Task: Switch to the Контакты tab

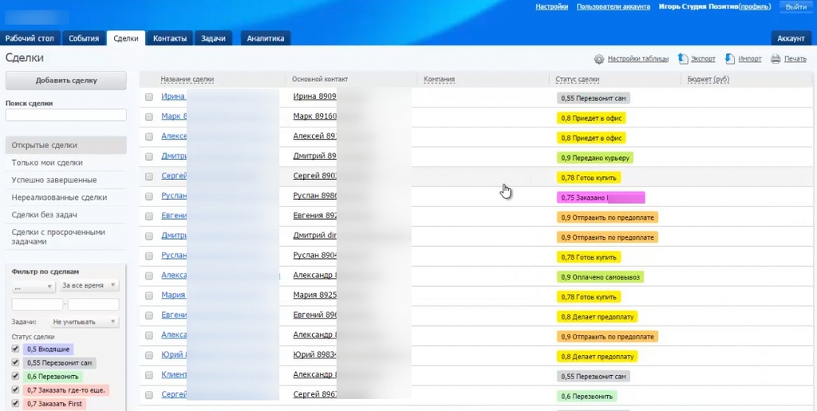Action: point(170,38)
